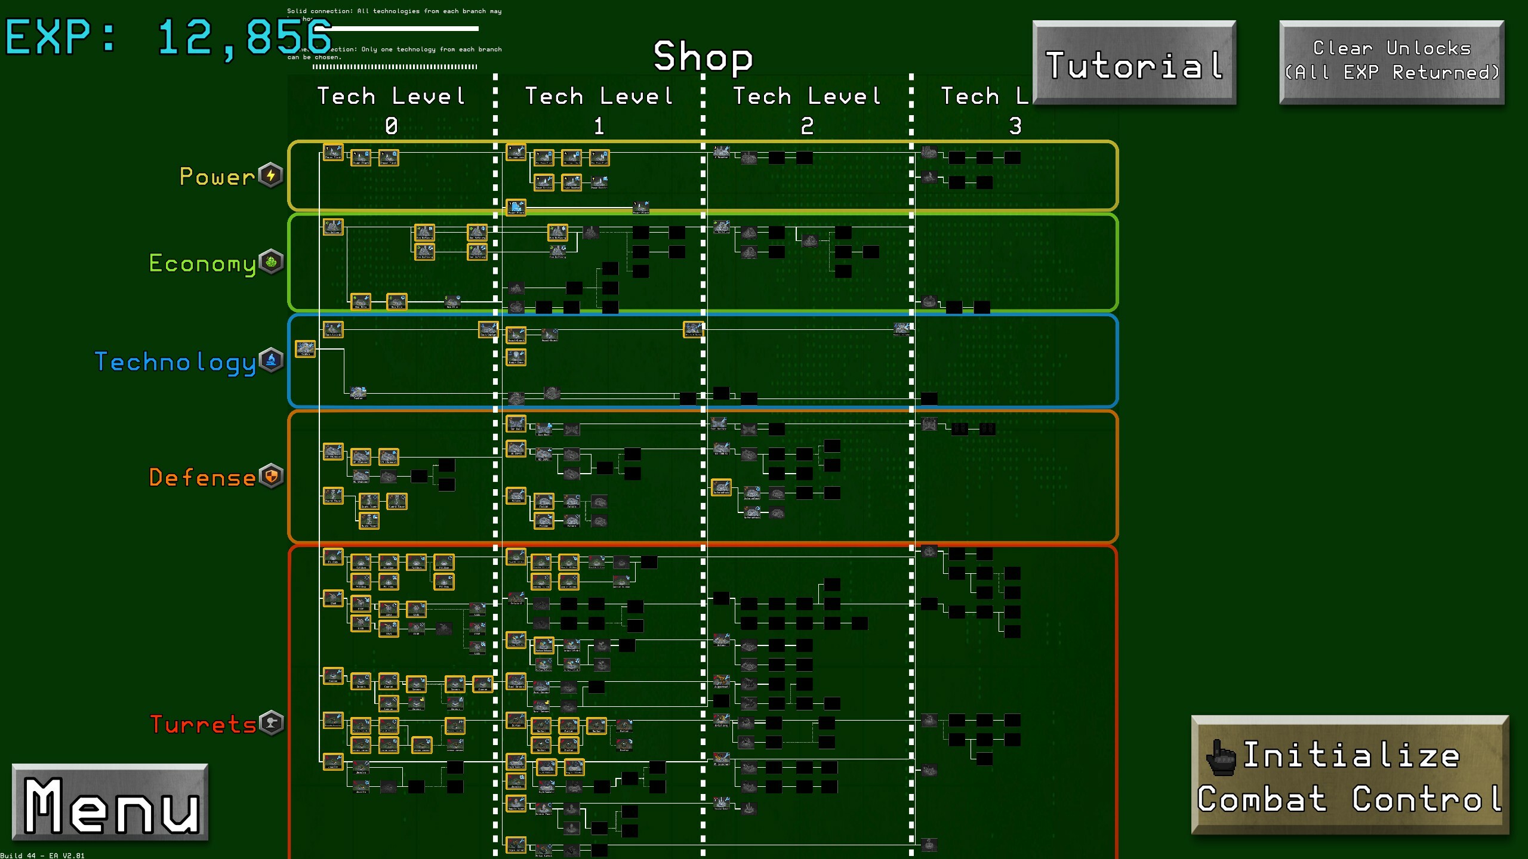Screen dimensions: 1528x859
Task: Select the Power Plant node in Tech Level 0
Action: (332, 153)
